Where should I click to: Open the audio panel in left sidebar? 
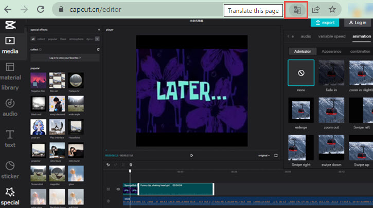tap(10, 107)
